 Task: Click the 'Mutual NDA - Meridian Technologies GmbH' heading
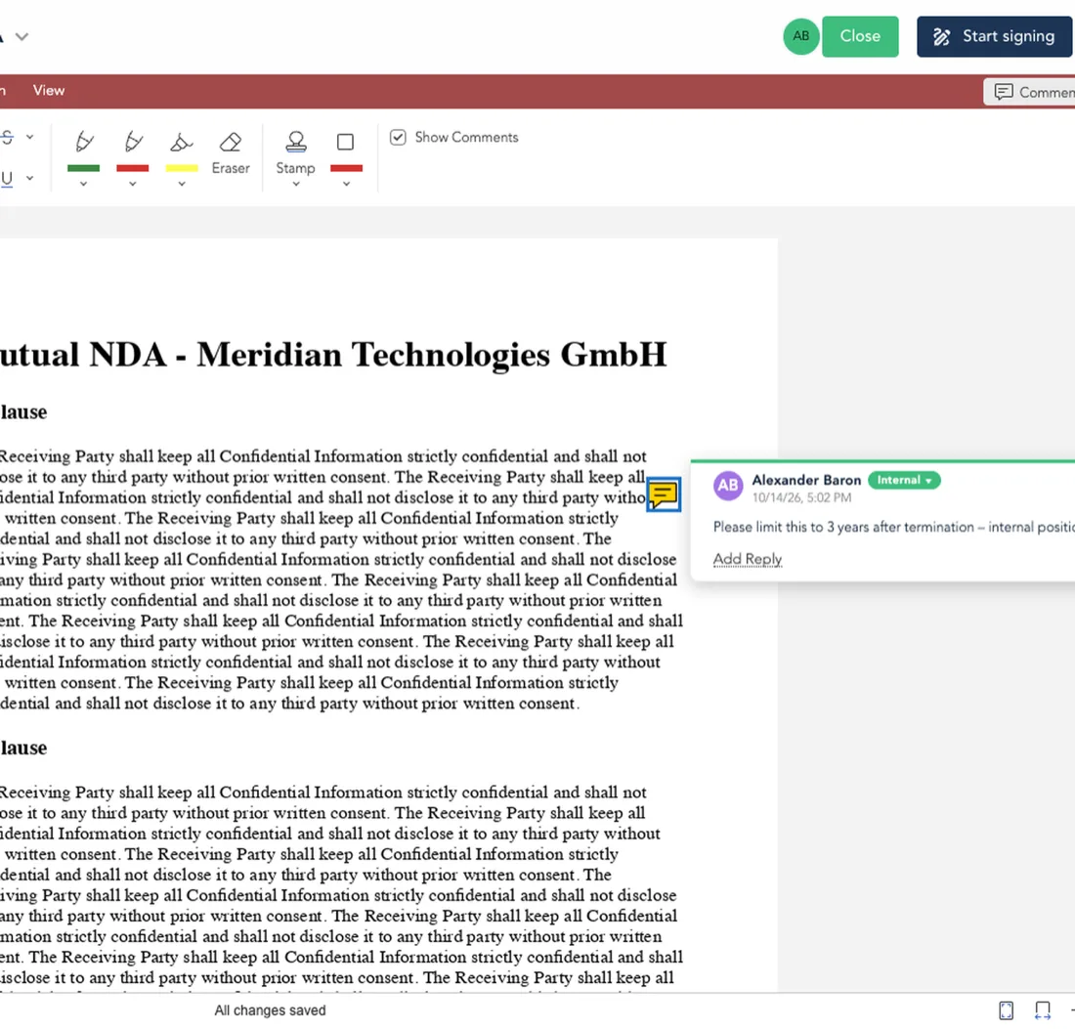click(x=333, y=355)
